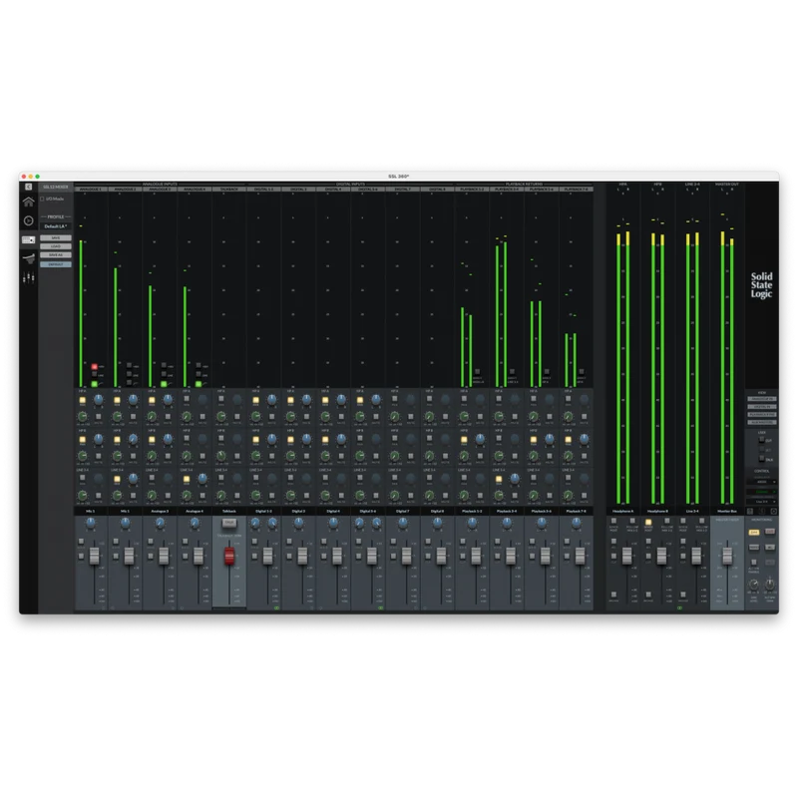Click the Master Fader handle on Monitor Bus
798x798 pixels.
pyautogui.click(x=727, y=556)
